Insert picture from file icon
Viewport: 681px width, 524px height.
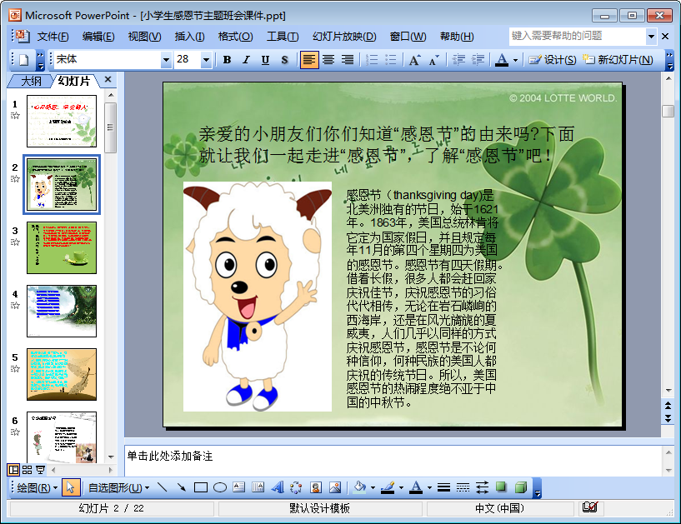[335, 487]
